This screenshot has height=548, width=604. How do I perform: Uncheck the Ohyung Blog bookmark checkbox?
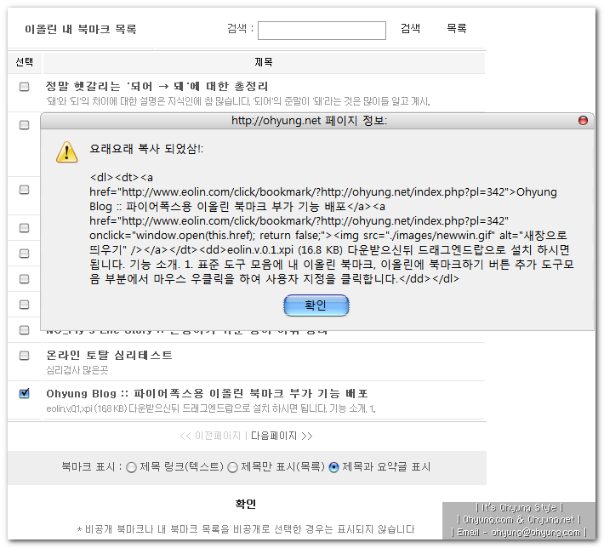[25, 393]
